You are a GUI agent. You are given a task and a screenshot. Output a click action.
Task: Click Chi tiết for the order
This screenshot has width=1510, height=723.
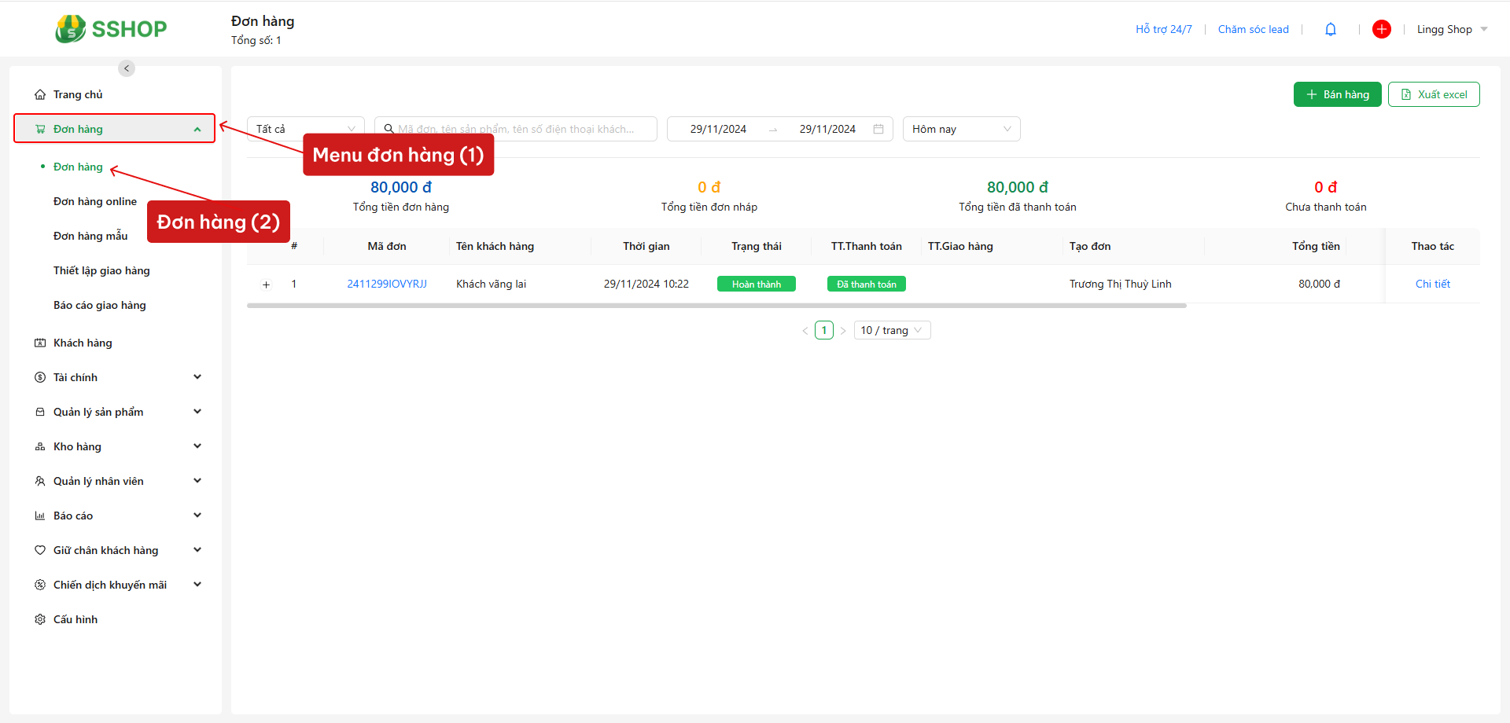click(x=1433, y=284)
